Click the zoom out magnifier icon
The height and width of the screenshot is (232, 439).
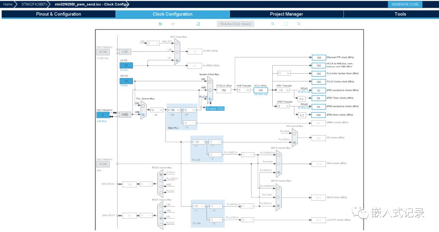(x=299, y=24)
